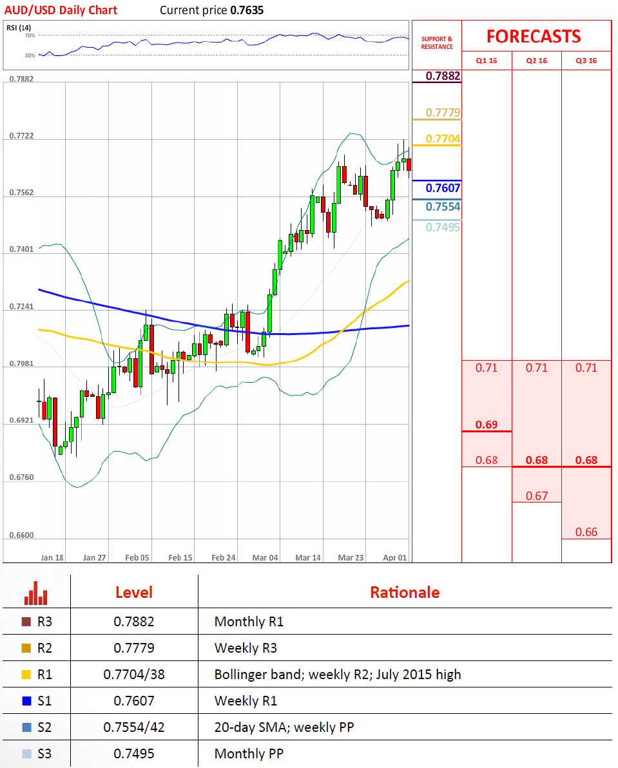The width and height of the screenshot is (618, 768).
Task: Click support level 0.7495 in side panel
Action: coord(443,227)
